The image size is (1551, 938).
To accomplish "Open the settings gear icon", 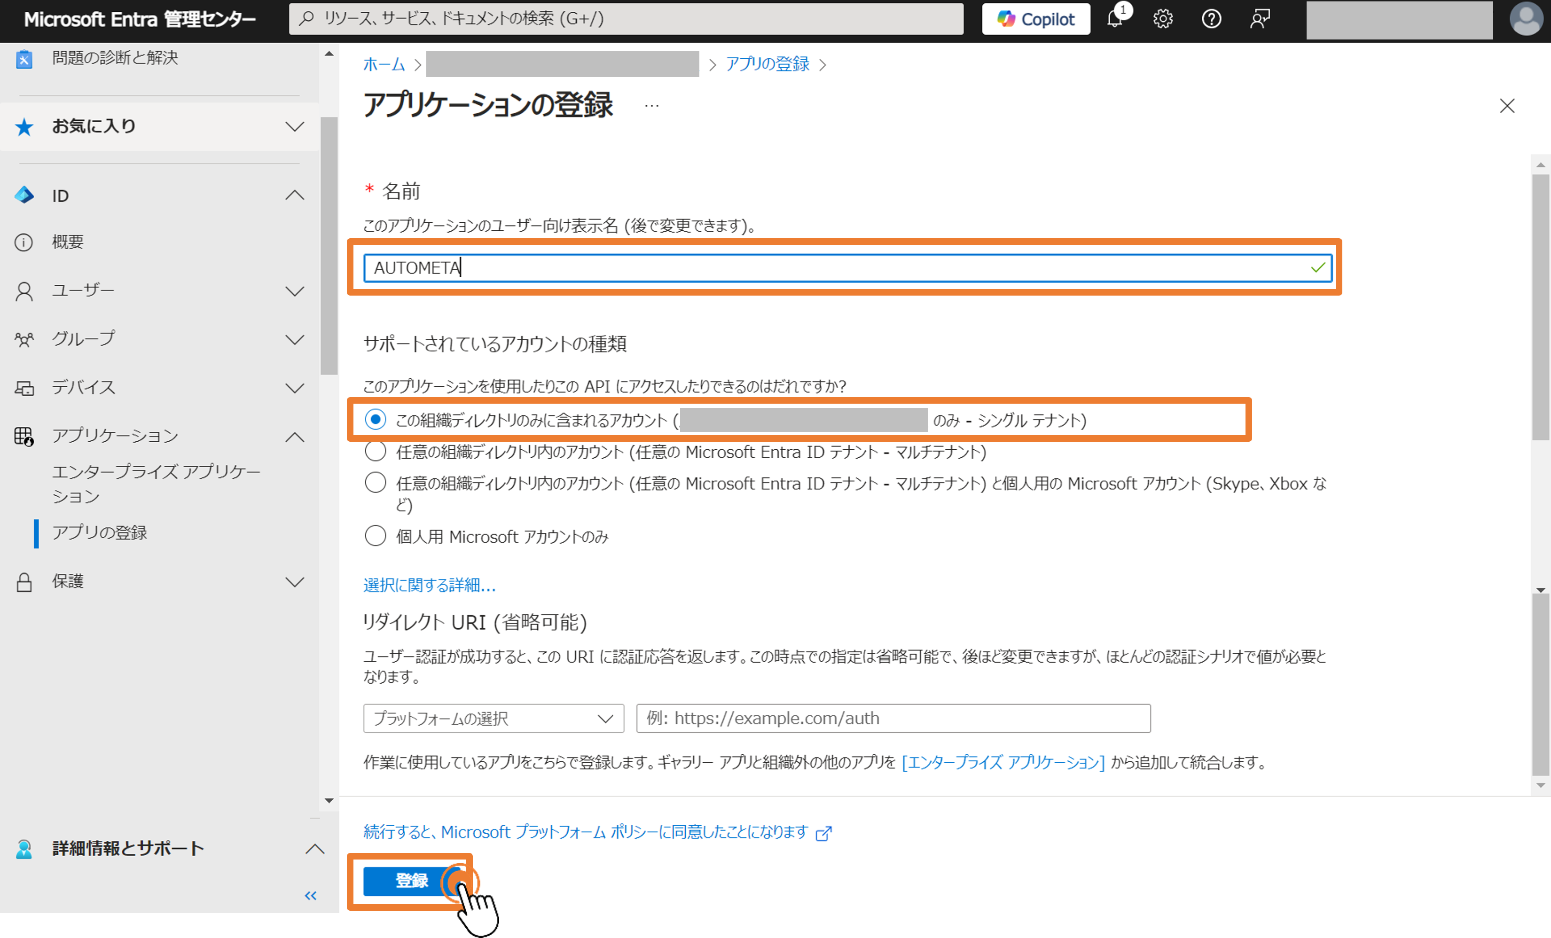I will pos(1163,19).
